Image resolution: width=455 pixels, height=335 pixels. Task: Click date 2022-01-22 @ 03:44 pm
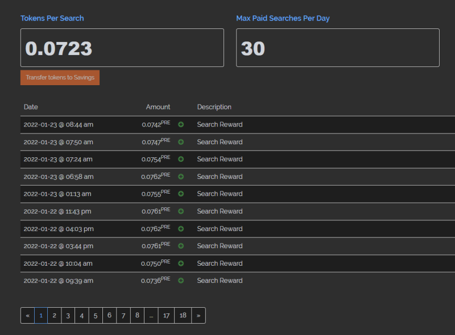pyautogui.click(x=59, y=246)
